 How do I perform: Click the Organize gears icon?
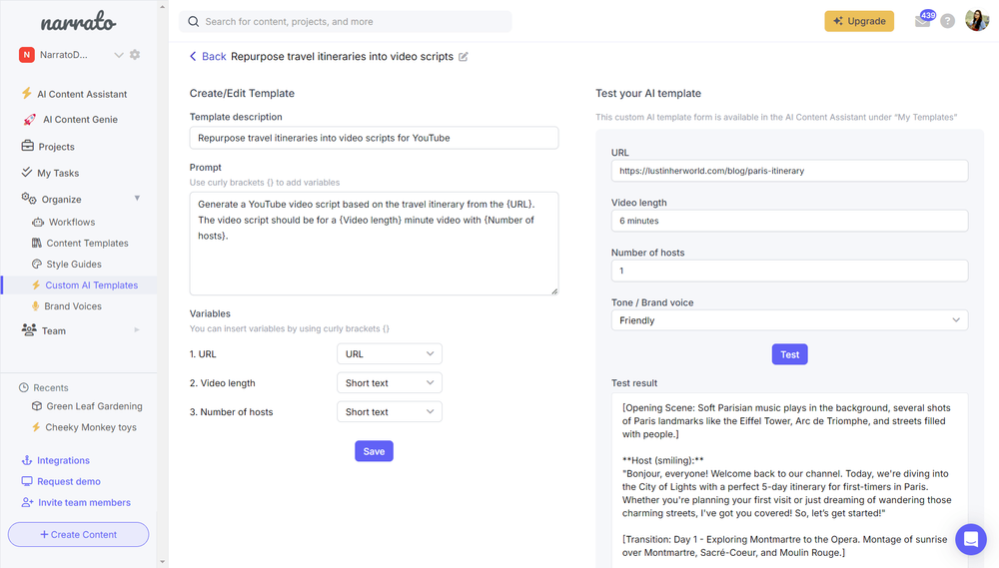pos(29,198)
